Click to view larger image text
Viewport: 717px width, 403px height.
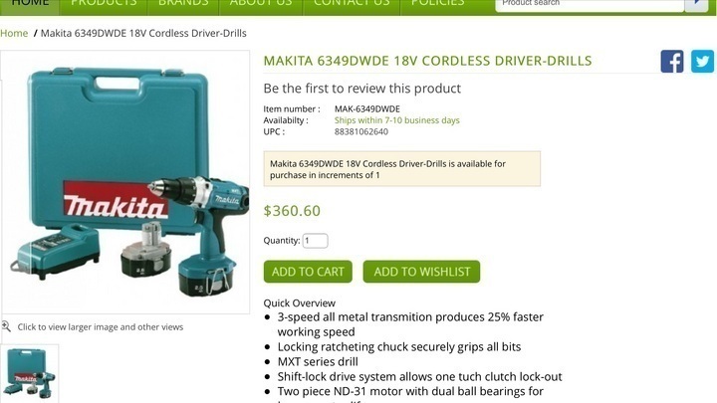click(101, 326)
